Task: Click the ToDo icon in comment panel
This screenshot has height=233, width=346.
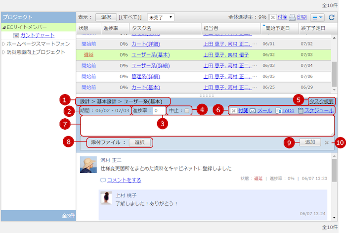Action: point(278,111)
